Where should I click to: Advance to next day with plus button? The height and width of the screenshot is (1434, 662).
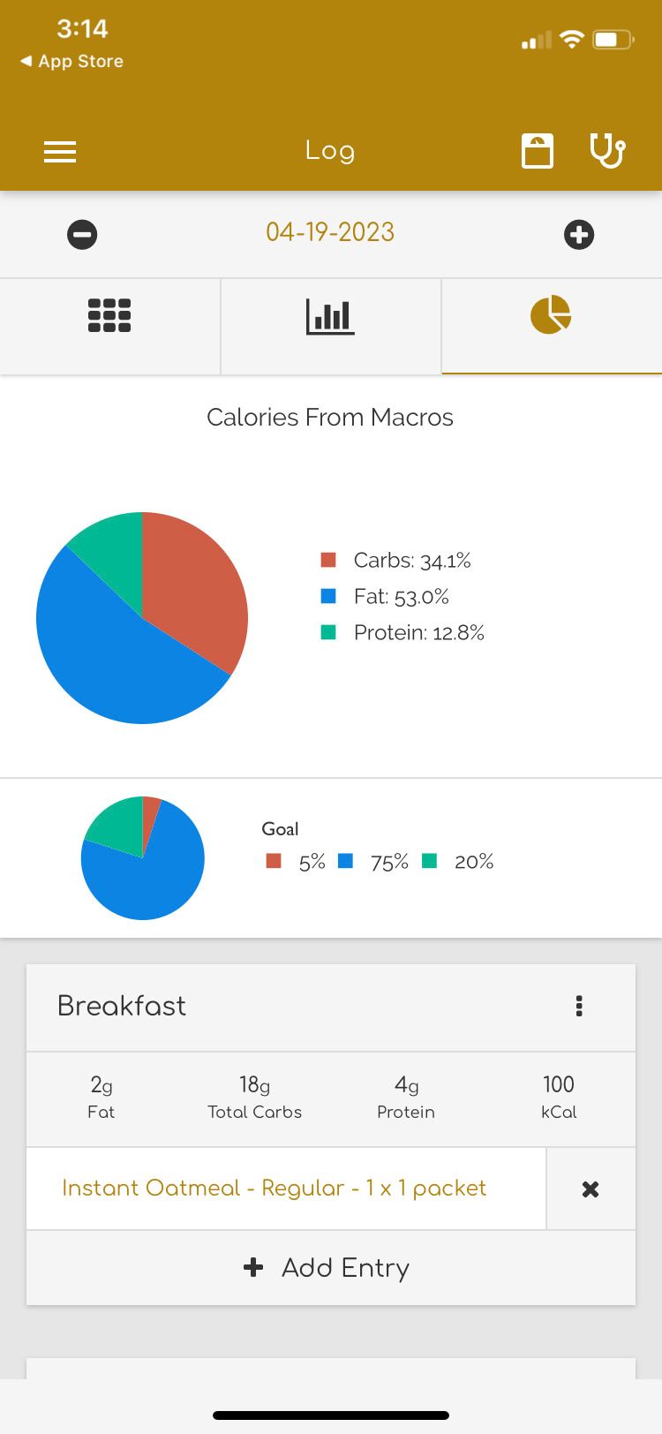[x=579, y=235]
